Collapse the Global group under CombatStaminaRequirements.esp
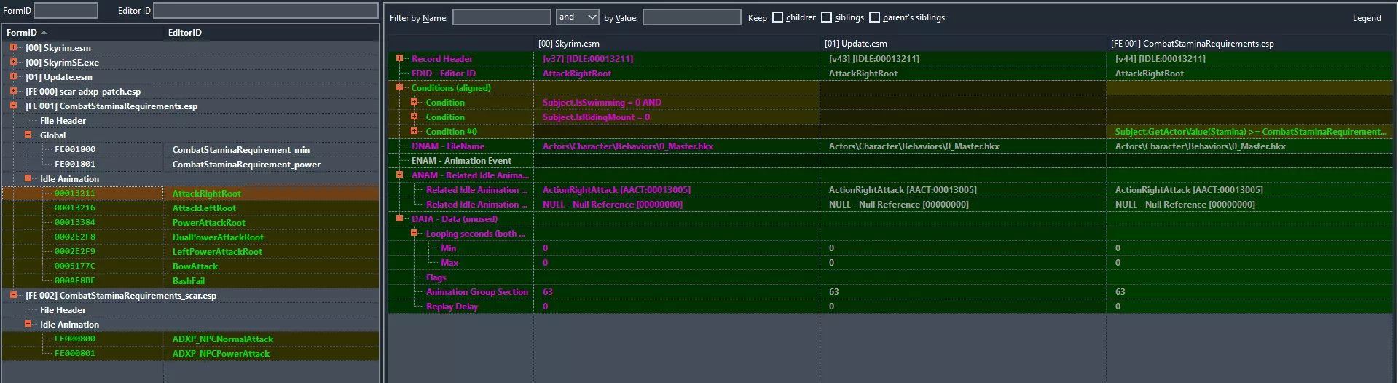The width and height of the screenshot is (1398, 383). (28, 135)
